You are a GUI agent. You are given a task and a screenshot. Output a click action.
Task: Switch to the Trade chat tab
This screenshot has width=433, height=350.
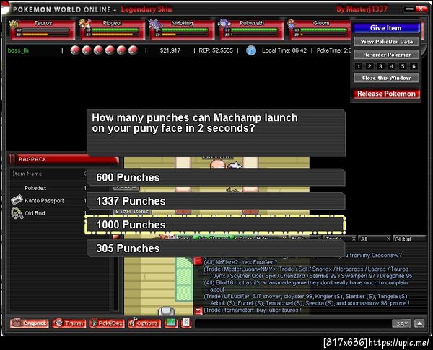337,238
